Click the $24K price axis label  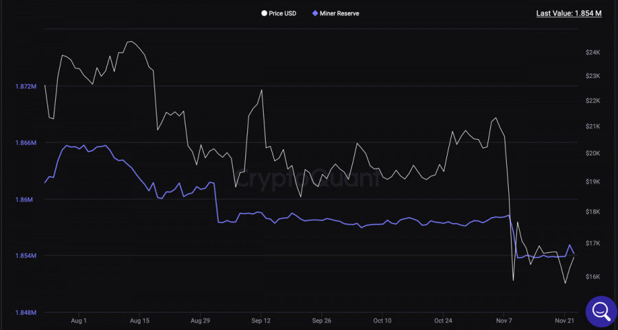tap(593, 52)
